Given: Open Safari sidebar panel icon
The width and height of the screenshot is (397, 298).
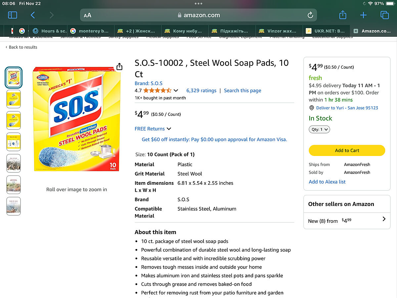Looking at the screenshot, I should (x=12, y=15).
